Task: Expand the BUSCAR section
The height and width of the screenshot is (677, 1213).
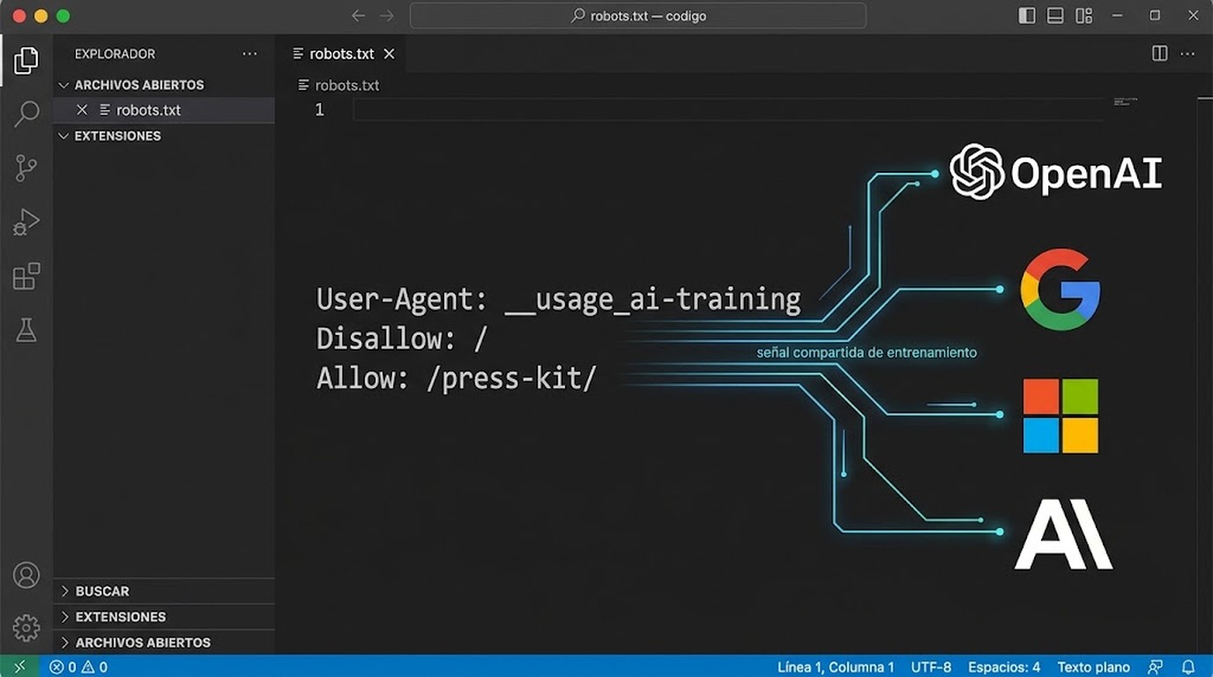Action: pos(164,591)
